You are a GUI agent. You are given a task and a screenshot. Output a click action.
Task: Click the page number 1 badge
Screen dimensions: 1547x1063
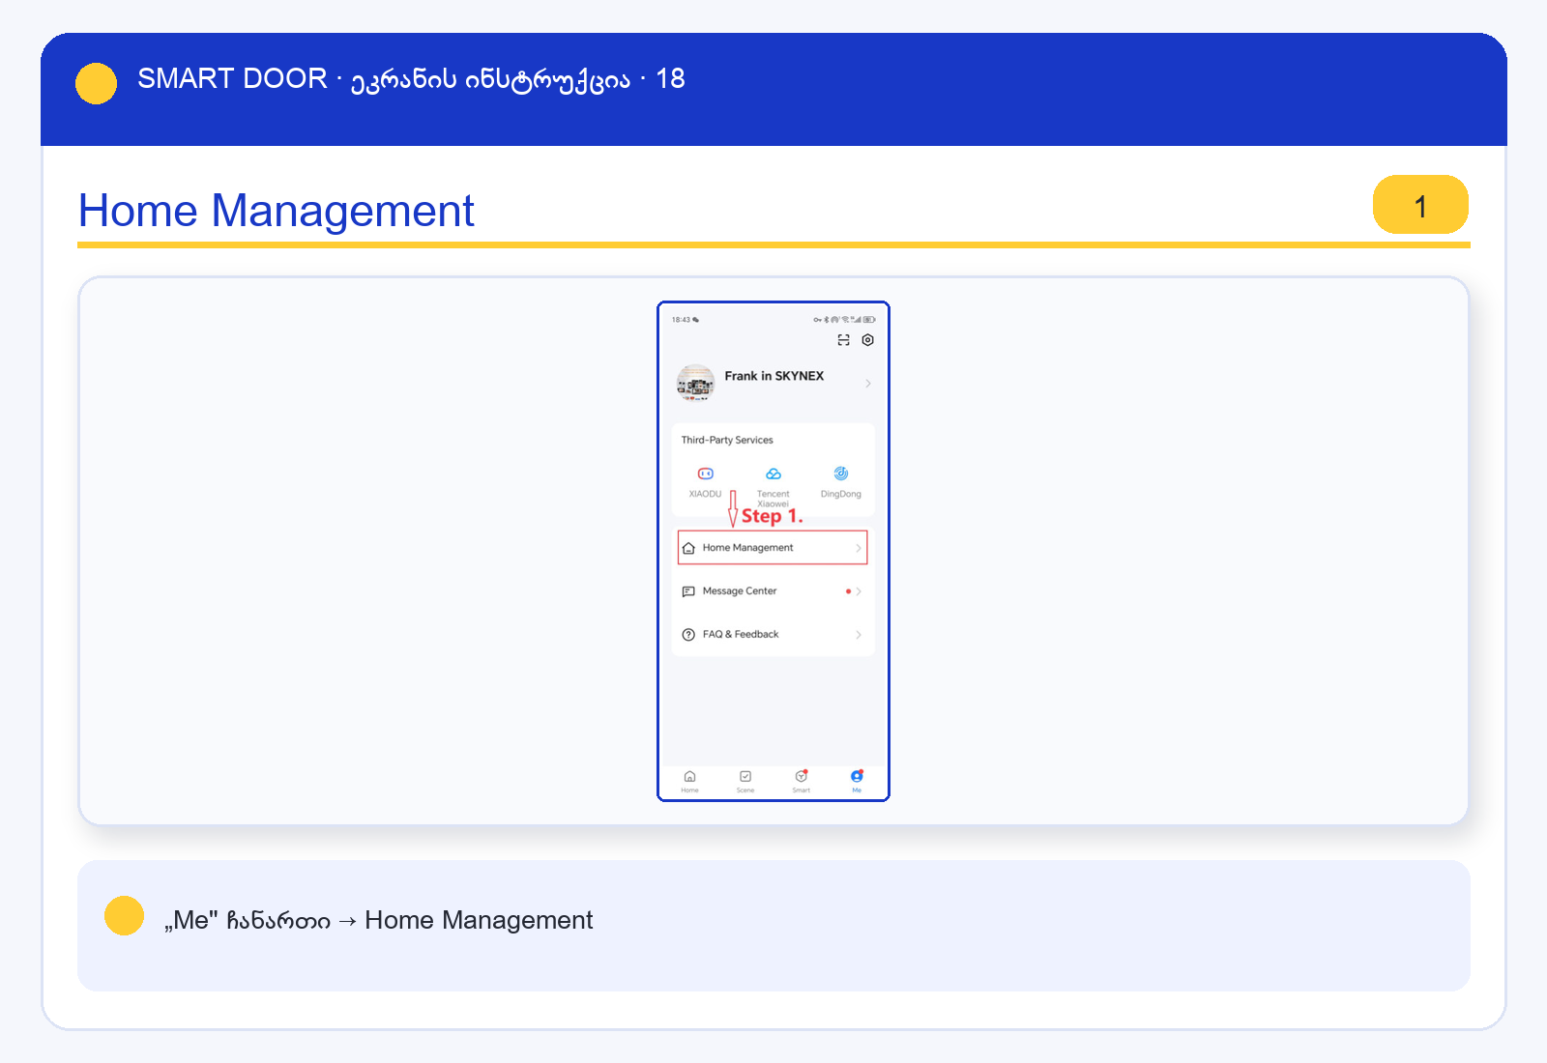click(x=1420, y=205)
